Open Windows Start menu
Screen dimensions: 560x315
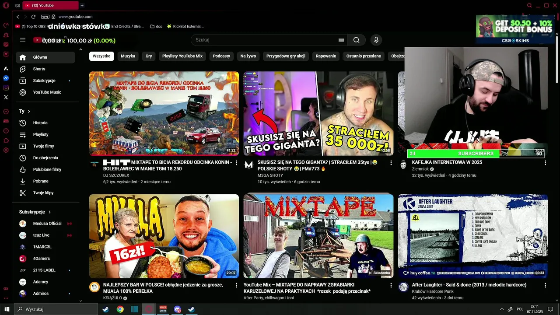[x=7, y=309]
